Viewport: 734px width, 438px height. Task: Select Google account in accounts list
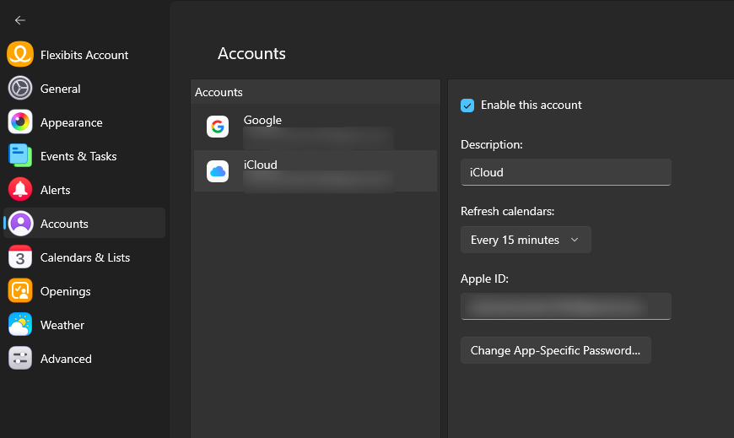pyautogui.click(x=315, y=127)
